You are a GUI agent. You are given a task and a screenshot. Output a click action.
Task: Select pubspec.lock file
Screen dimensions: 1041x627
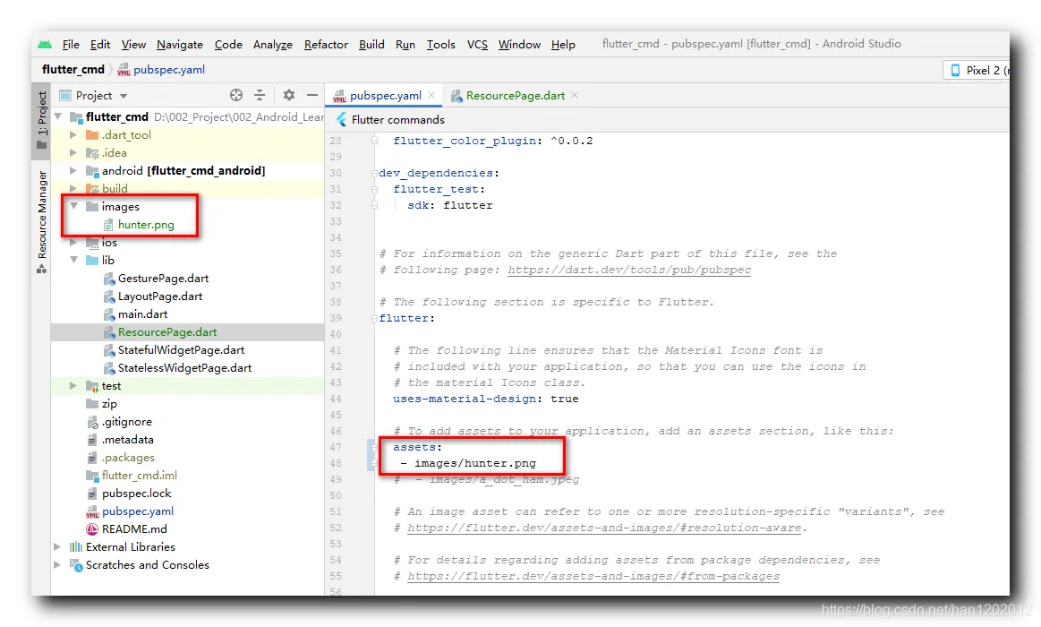137,494
